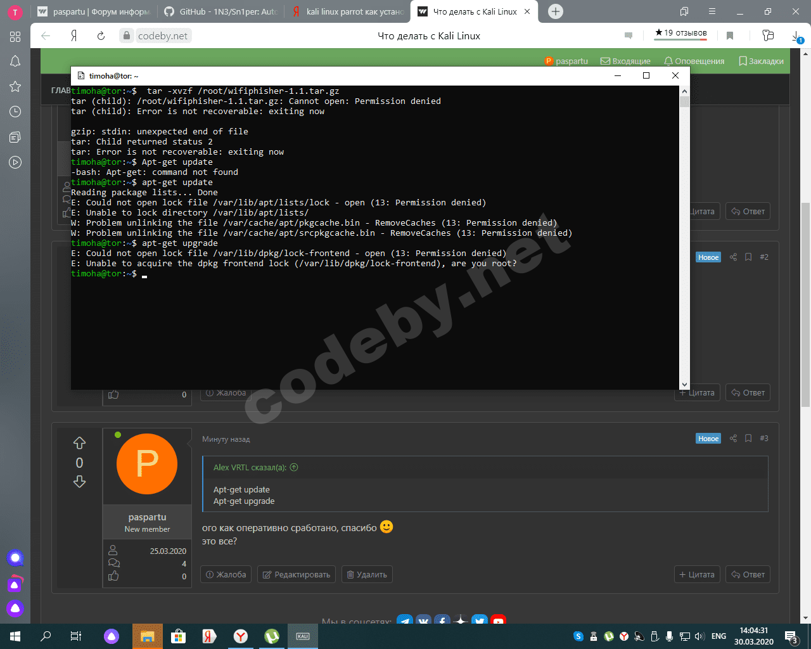Go back to the previous page
This screenshot has width=811, height=649.
pyautogui.click(x=46, y=36)
